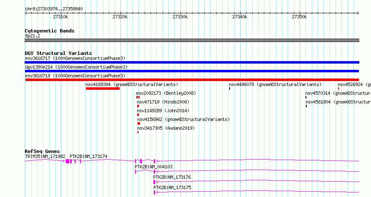Open the nsv1149289 (John2014) label
The height and width of the screenshot is (197, 371).
coord(163,111)
